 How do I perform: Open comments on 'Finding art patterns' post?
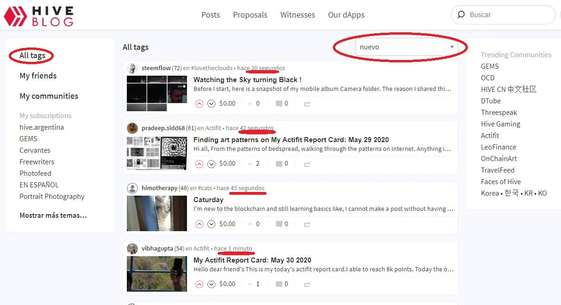282,164
